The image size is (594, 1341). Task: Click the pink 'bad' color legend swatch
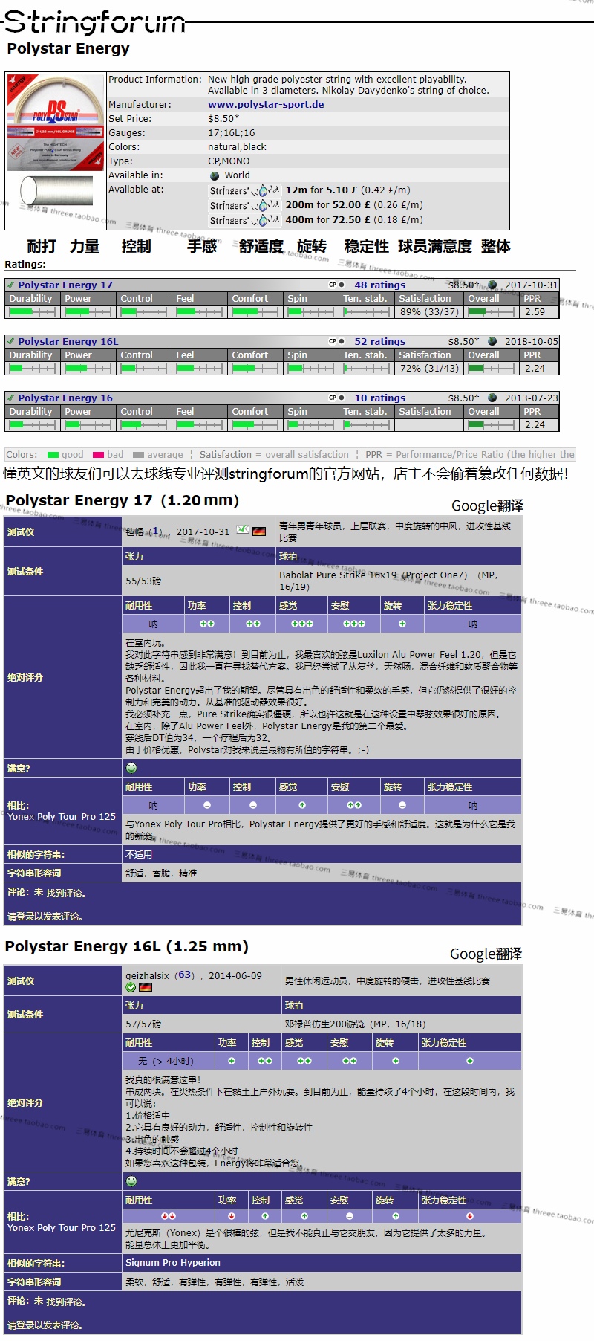98,455
